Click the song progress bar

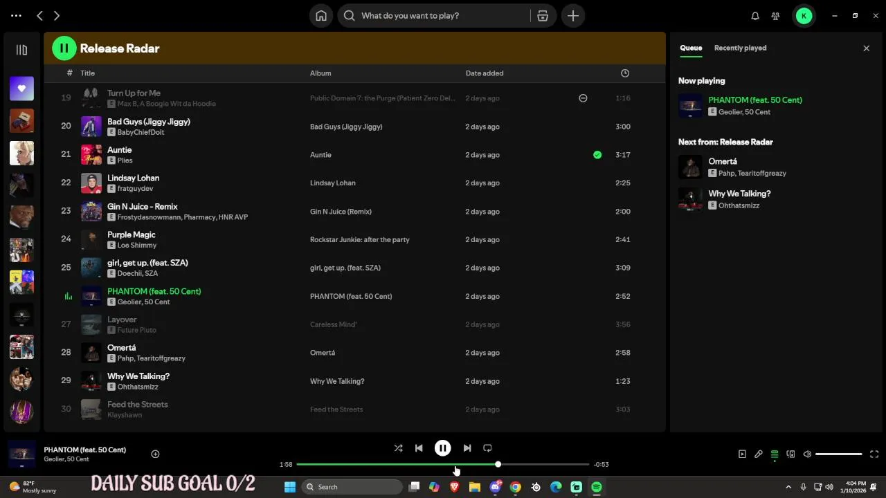[x=443, y=464]
